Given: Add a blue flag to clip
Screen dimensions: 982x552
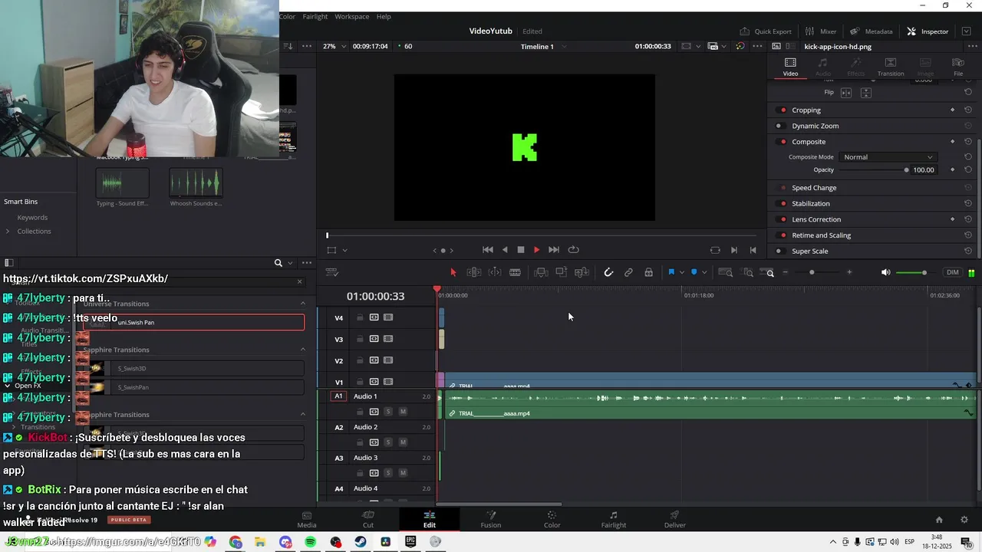Looking at the screenshot, I should click(x=671, y=272).
